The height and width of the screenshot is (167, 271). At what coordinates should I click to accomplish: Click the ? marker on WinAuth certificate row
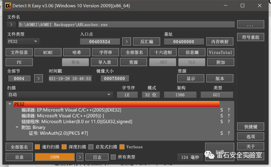coord(229,133)
